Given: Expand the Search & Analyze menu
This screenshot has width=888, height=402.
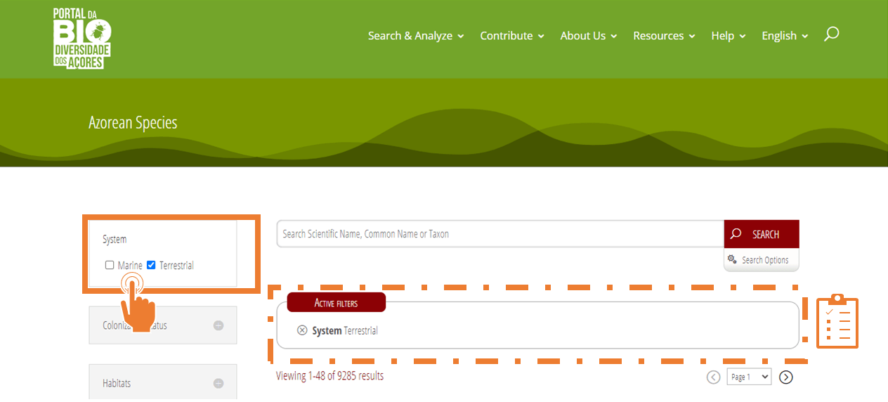Looking at the screenshot, I should tap(416, 36).
